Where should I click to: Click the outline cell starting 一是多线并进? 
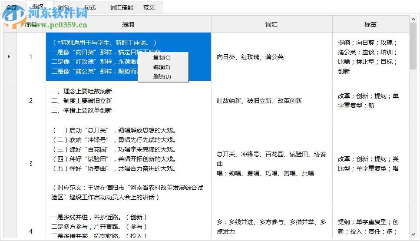point(128,222)
